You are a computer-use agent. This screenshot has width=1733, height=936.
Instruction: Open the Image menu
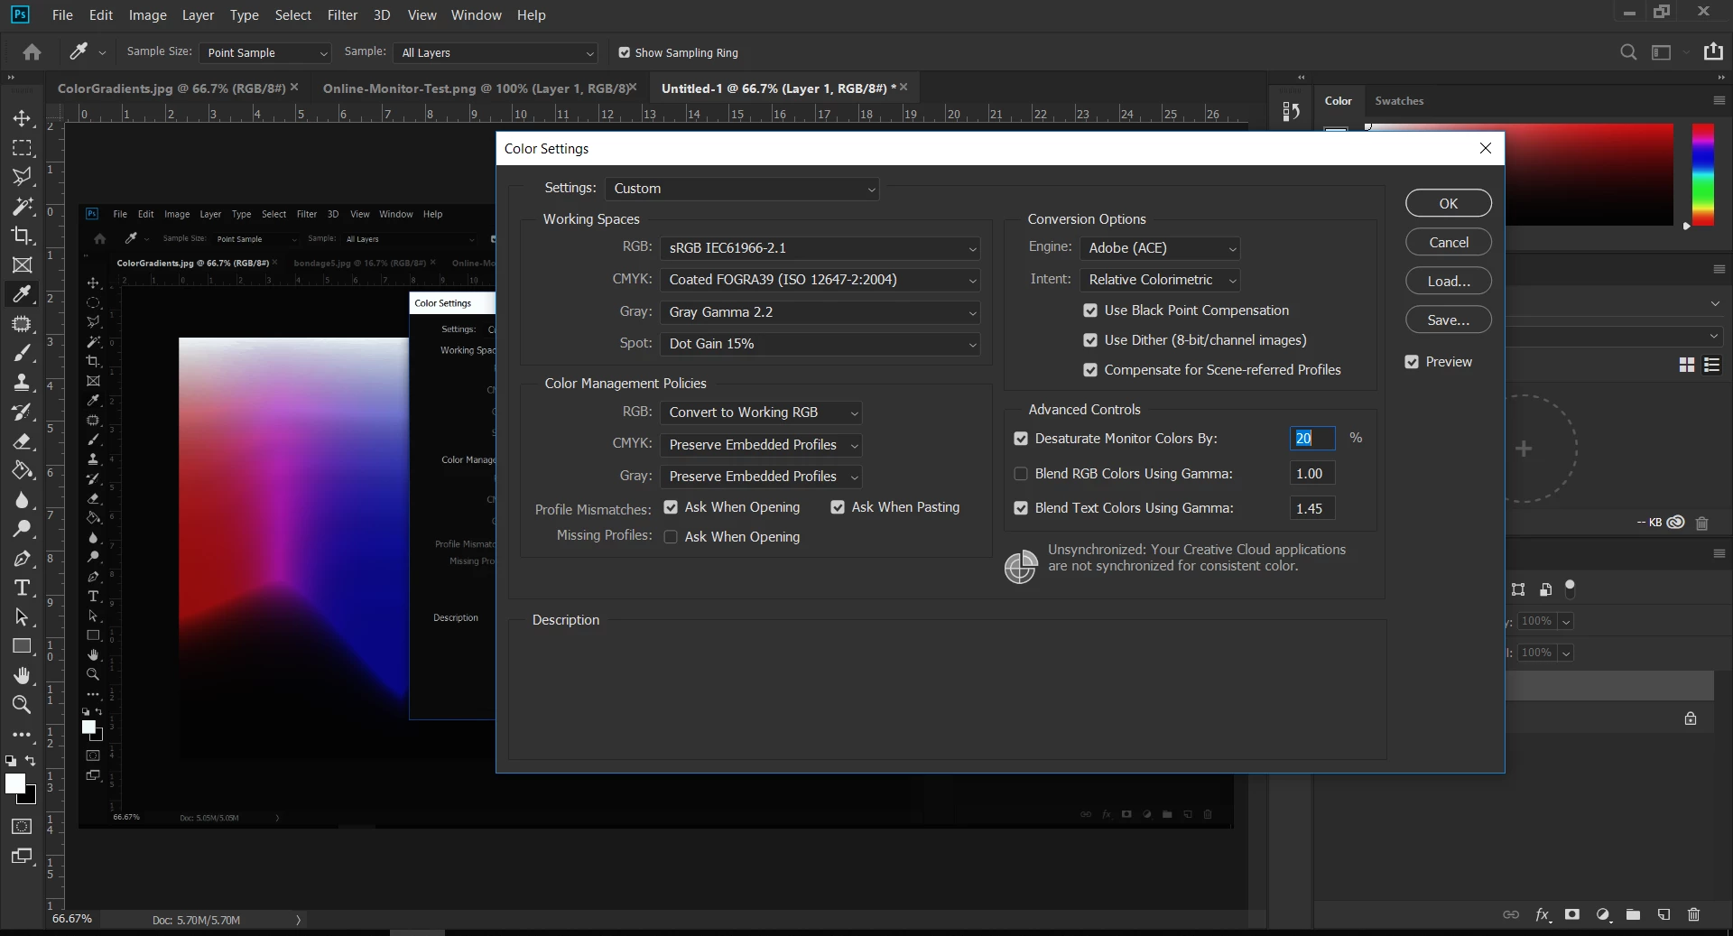pos(148,14)
